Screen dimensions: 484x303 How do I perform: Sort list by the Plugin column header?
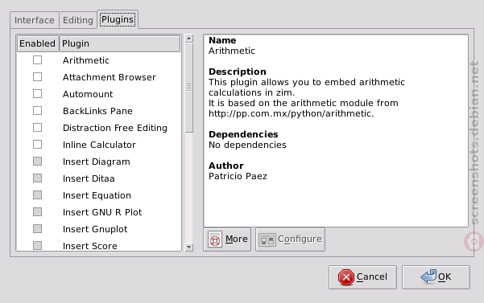[120, 43]
